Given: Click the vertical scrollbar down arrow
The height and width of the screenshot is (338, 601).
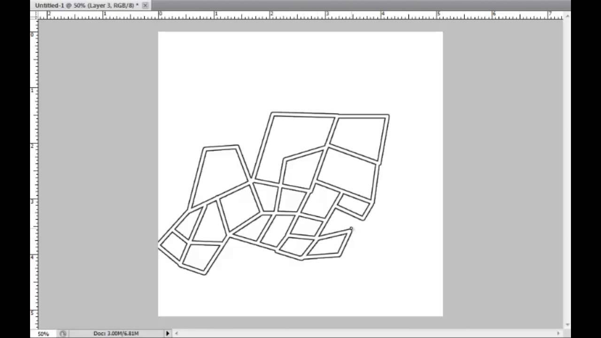Looking at the screenshot, I should 567,324.
